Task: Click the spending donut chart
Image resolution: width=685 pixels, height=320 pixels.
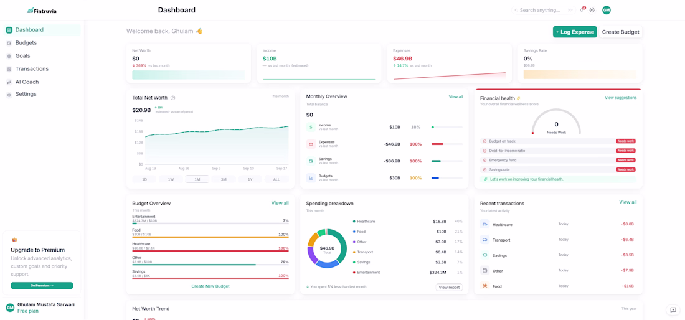Action: coord(327,248)
